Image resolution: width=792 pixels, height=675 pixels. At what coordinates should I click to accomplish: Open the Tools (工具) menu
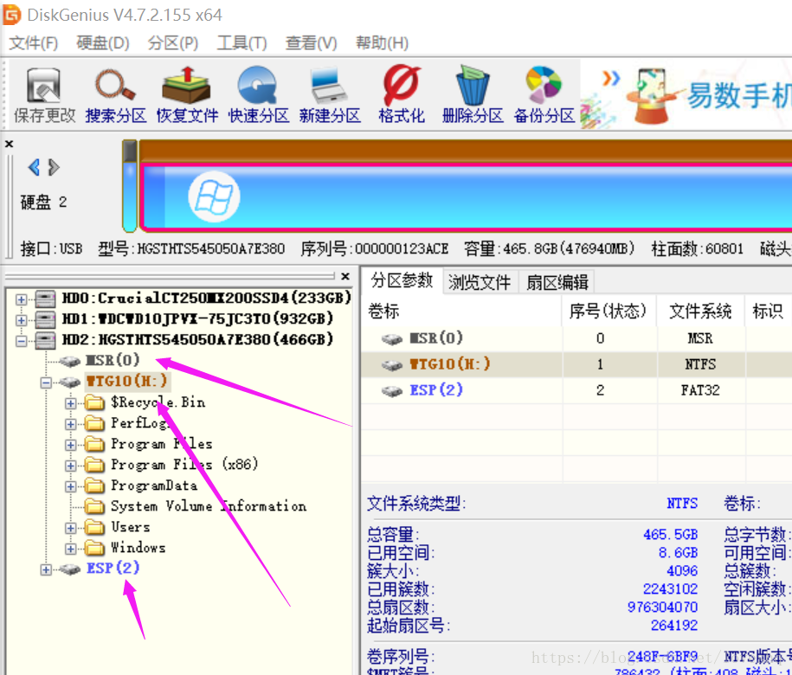pyautogui.click(x=241, y=43)
